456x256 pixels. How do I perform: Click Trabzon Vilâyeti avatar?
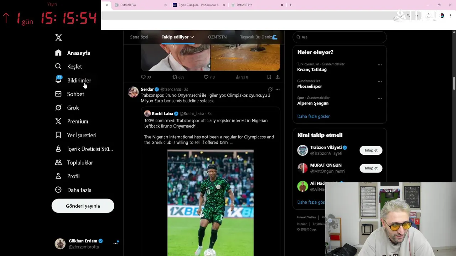tap(302, 150)
